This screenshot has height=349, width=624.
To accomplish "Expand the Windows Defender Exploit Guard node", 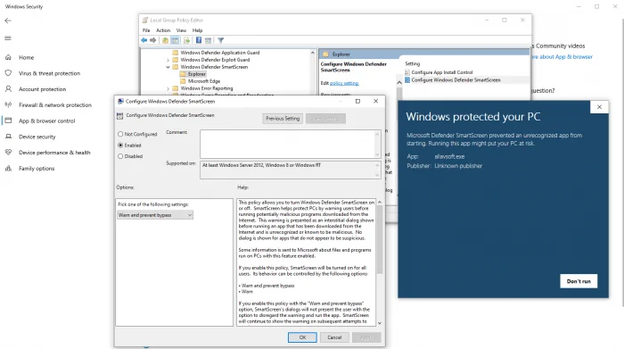I will pyautogui.click(x=168, y=60).
